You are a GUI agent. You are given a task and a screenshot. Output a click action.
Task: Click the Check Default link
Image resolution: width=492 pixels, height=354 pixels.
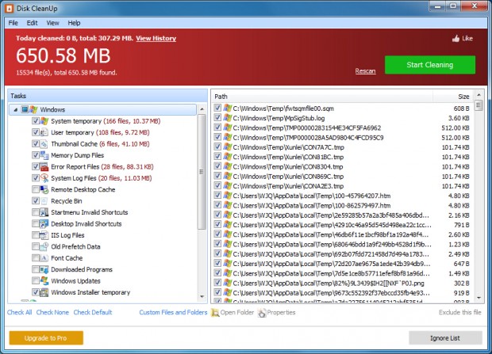(93, 312)
